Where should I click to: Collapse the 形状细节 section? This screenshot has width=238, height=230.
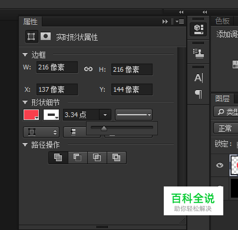tap(25, 102)
